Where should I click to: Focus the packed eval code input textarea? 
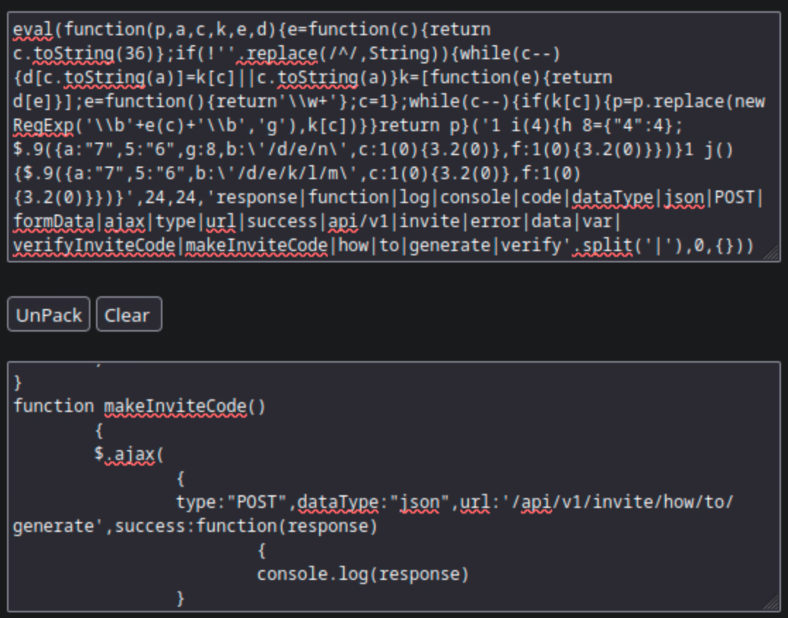[394, 137]
